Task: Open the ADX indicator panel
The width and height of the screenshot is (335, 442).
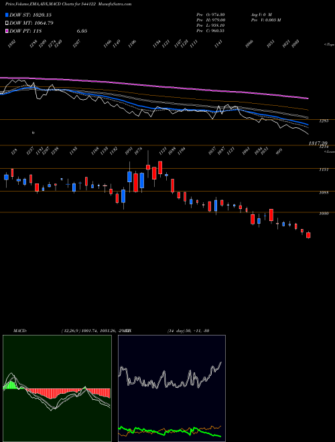Action: (x=172, y=388)
